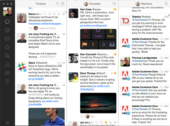The width and height of the screenshot is (170, 126).
Task: Open the macstories.net/ios/instapaper link
Action: click(x=46, y=24)
